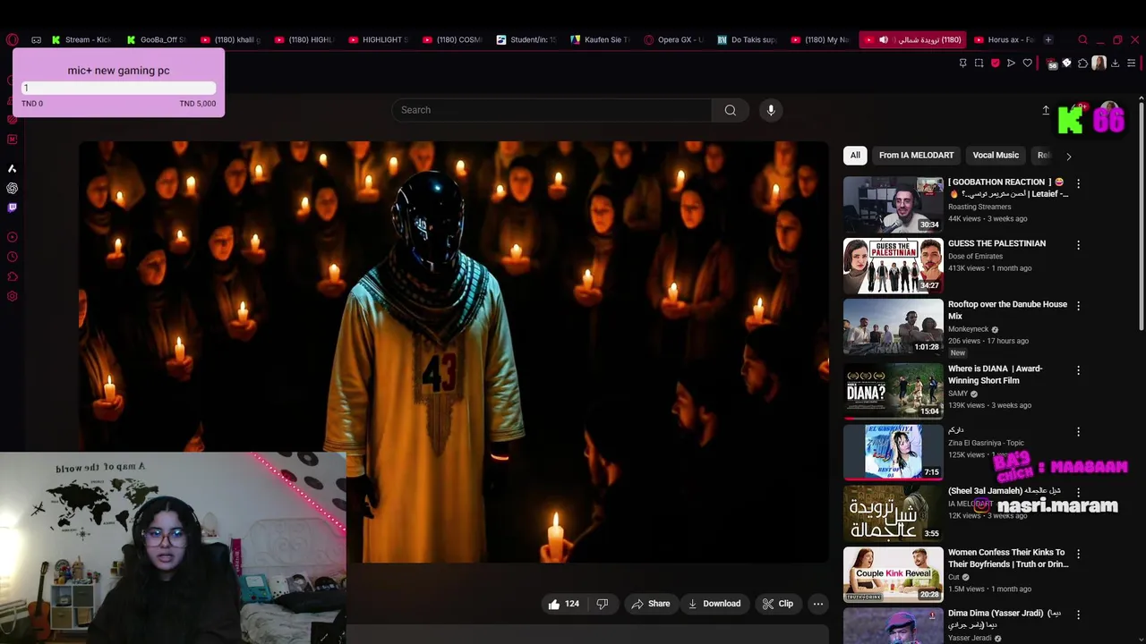Open the Sheel 3al Jamaleh video thumbnail
Viewport: 1146px width, 644px height.
point(894,513)
